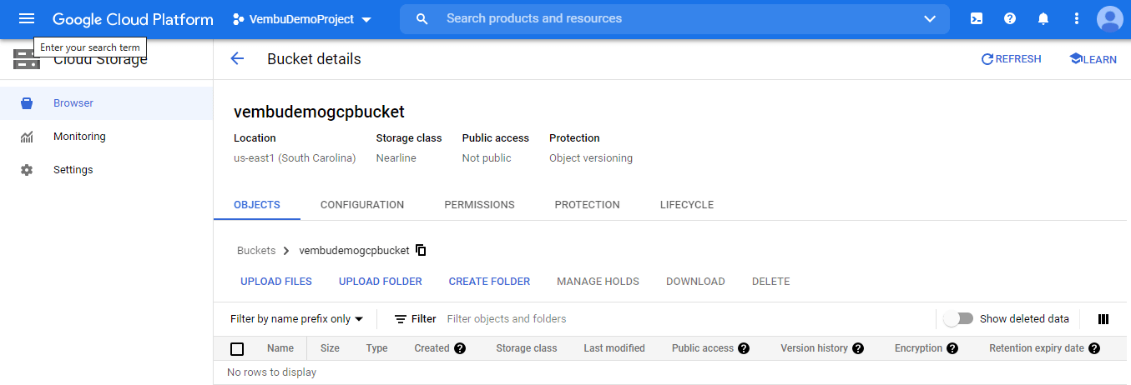Image resolution: width=1131 pixels, height=385 pixels.
Task: Click the Upload Files button
Action: (x=276, y=282)
